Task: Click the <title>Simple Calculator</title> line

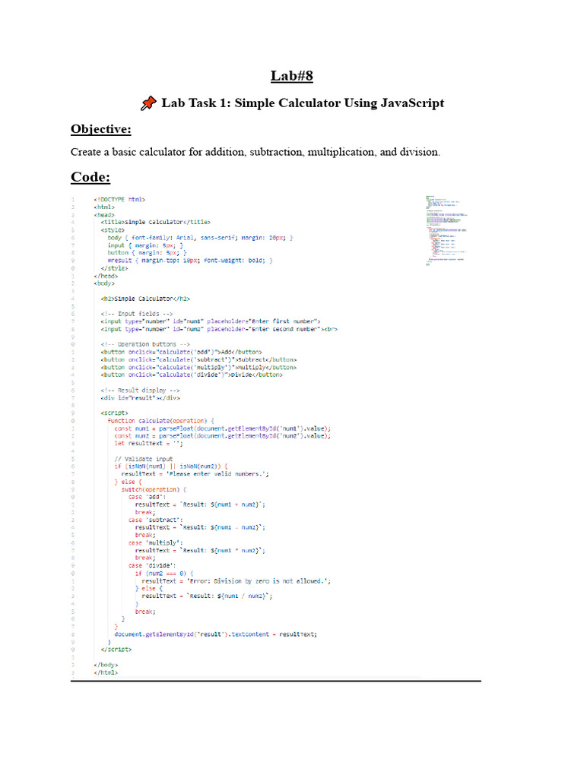Action: pos(155,223)
